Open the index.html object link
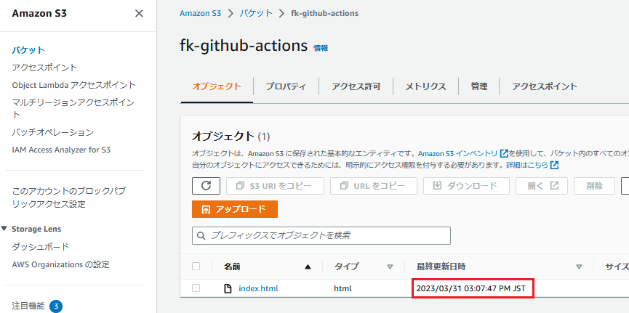 pyautogui.click(x=258, y=288)
